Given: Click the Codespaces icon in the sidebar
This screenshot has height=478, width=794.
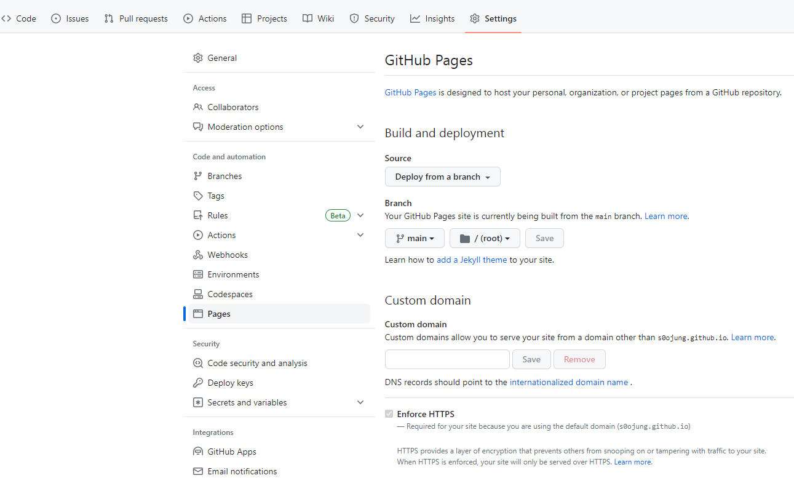Looking at the screenshot, I should pos(198,294).
